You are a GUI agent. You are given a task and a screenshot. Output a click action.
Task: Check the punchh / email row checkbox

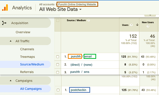tap(58, 57)
